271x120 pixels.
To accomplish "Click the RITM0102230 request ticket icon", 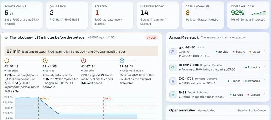I will [x=173, y=67].
